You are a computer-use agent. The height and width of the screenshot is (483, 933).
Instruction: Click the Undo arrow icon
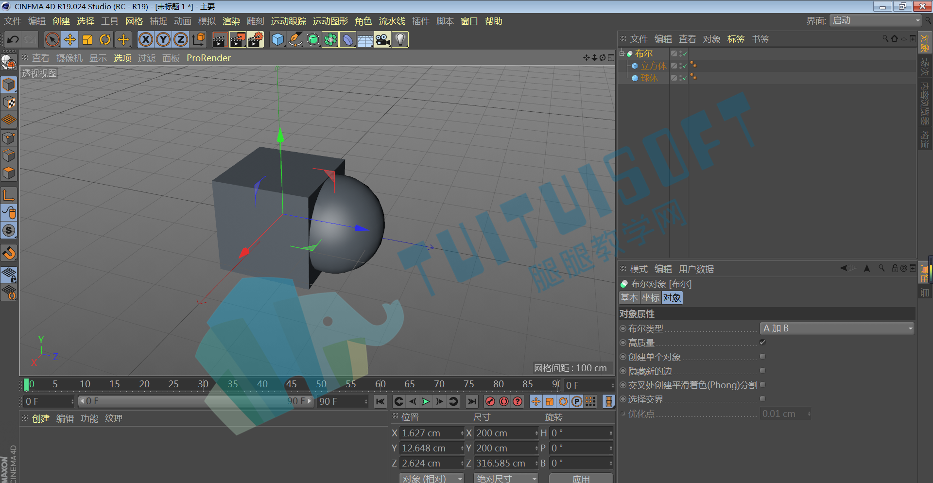tap(13, 39)
